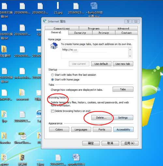
Task: Open the Colors appearance settings
Action: tap(59, 130)
